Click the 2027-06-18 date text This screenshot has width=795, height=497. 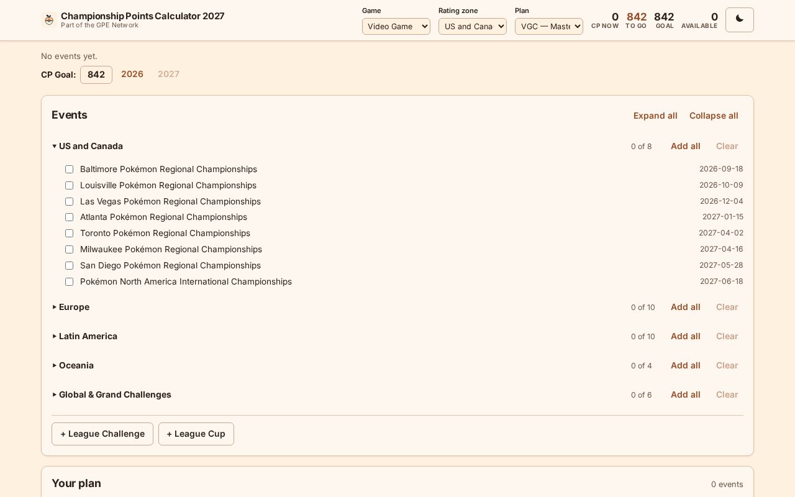click(722, 281)
